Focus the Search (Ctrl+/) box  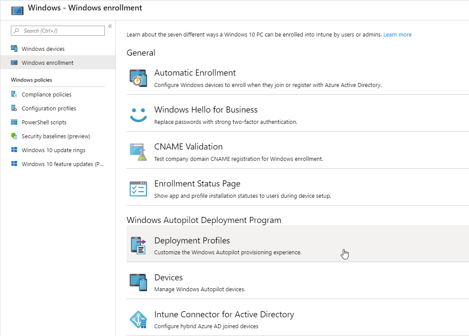click(58, 31)
